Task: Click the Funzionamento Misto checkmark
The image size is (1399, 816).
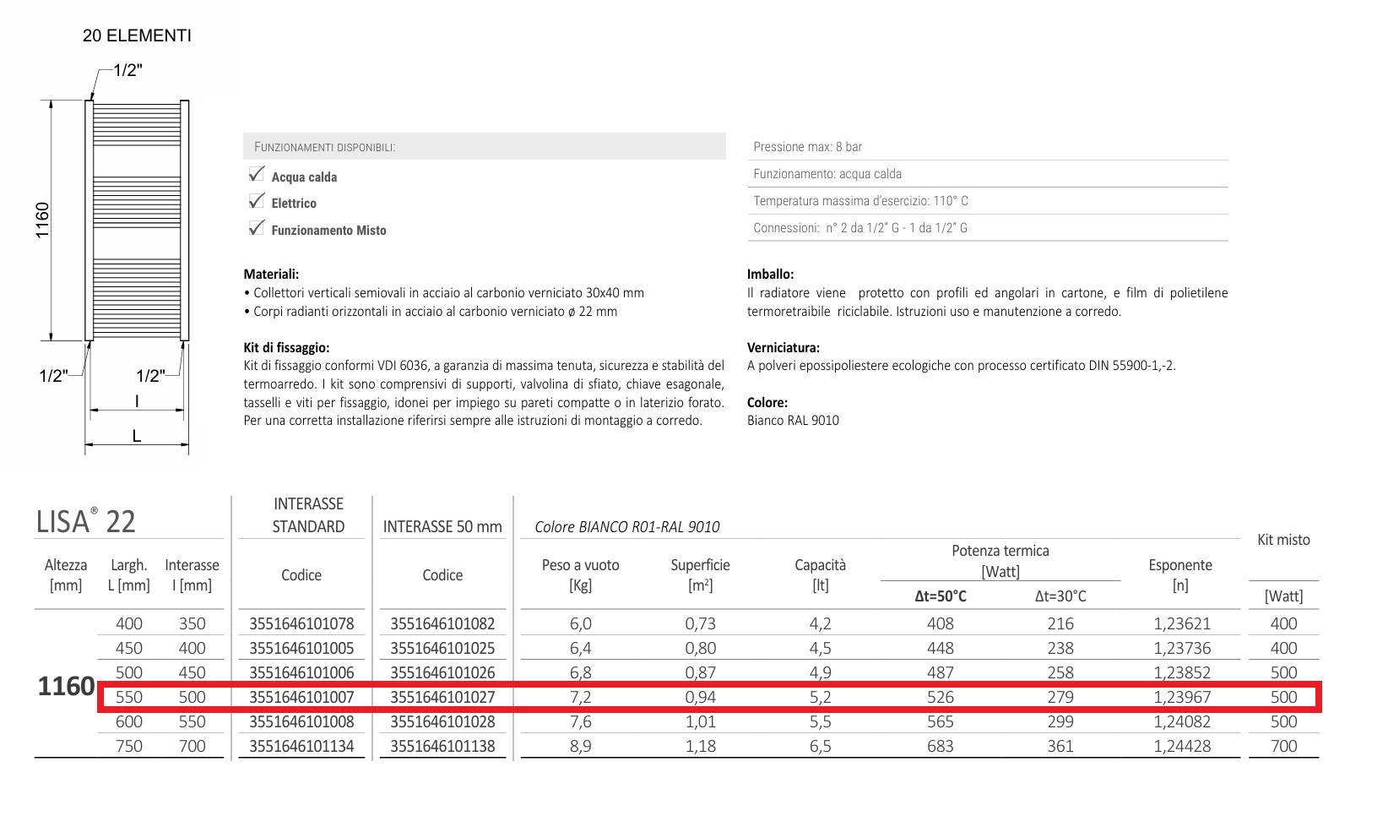Action: (x=257, y=228)
